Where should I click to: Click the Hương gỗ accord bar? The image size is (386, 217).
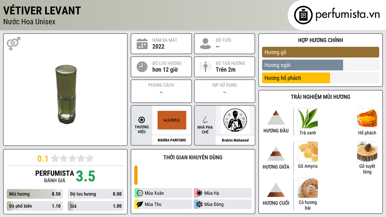[x=320, y=52]
